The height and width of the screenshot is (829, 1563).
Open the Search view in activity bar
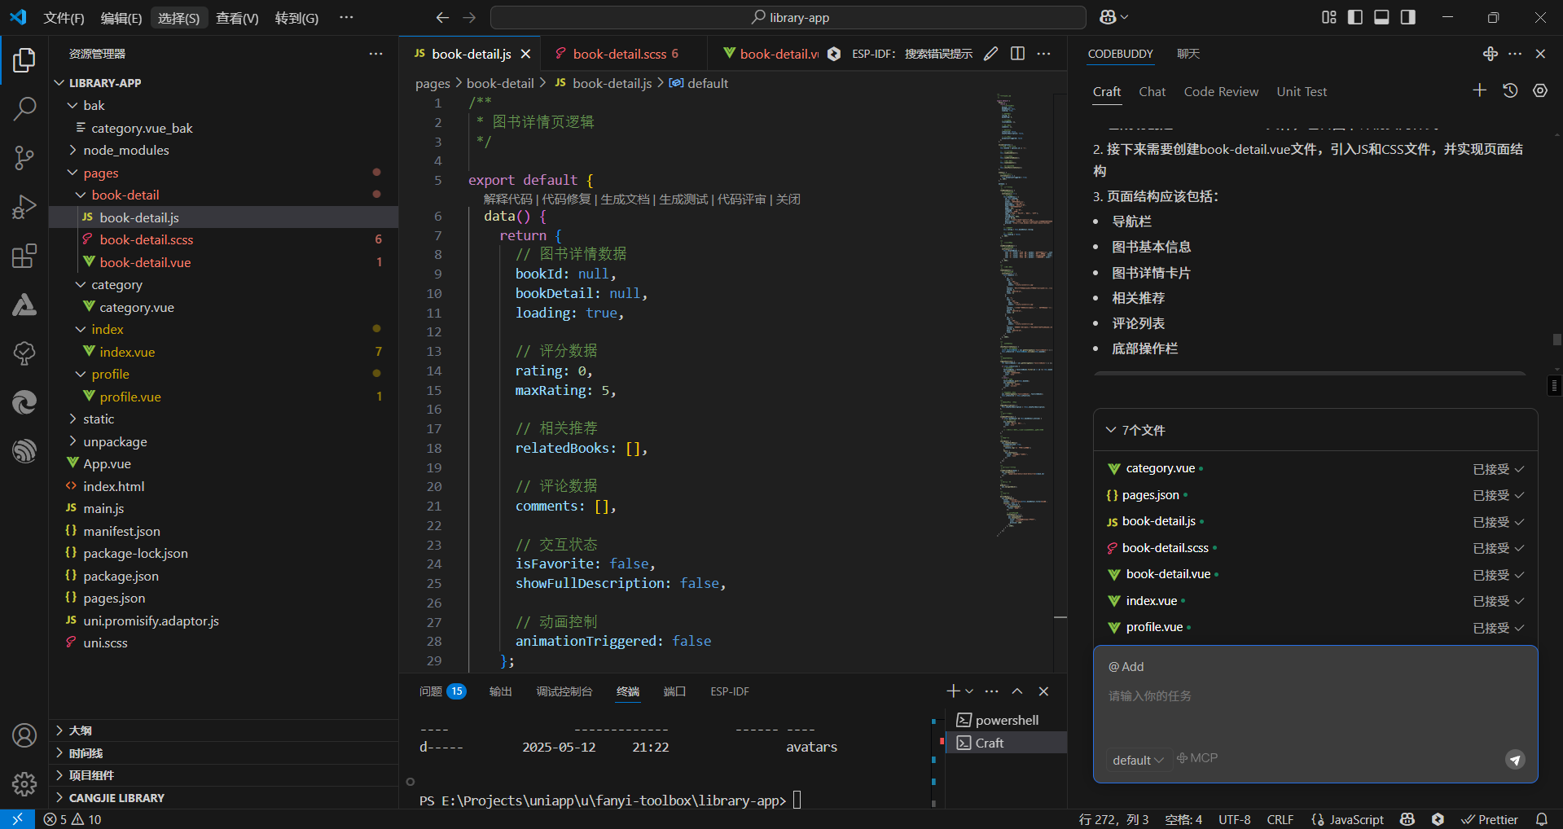(24, 108)
